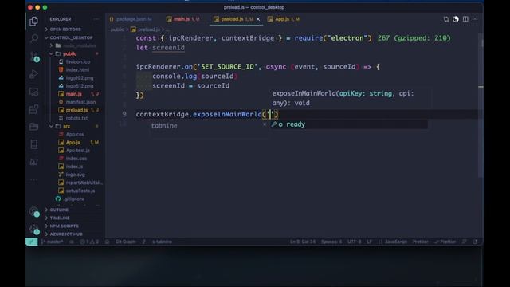Switch to the package.json tab
The width and height of the screenshot is (510, 287).
131,19
